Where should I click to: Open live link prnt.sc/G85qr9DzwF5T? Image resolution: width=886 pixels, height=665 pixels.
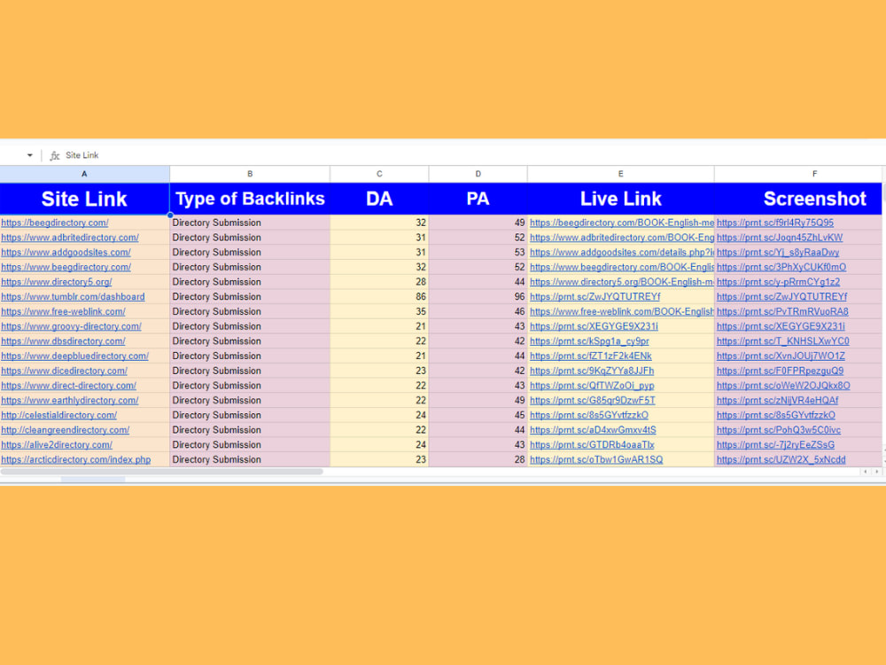pos(593,401)
